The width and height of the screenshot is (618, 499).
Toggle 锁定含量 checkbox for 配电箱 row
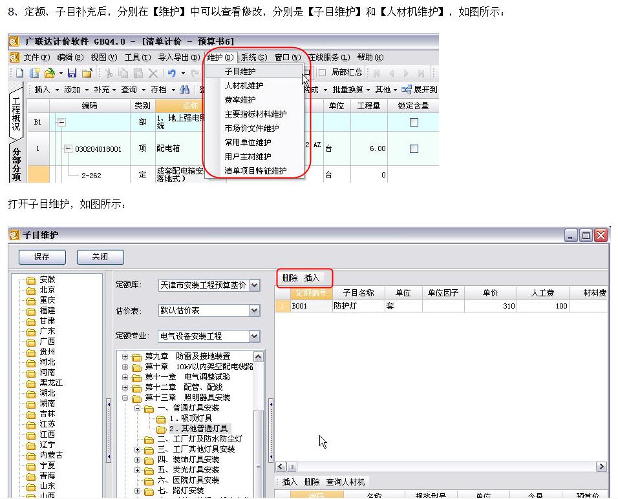[414, 148]
